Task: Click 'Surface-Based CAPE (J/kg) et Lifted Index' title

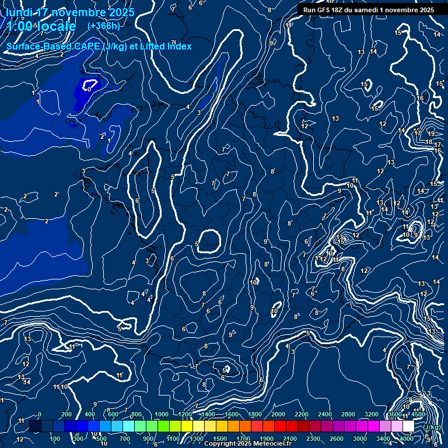Action: click(x=99, y=46)
